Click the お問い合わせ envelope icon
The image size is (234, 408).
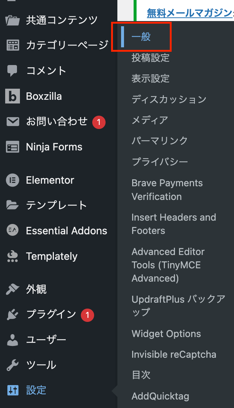point(13,122)
